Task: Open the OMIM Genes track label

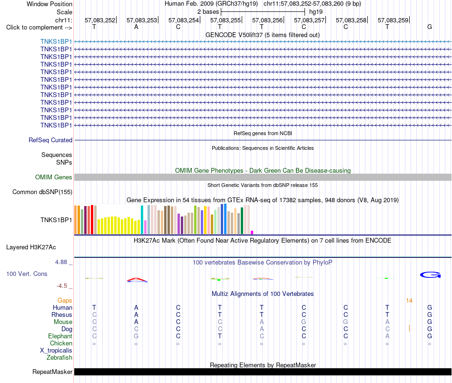Action: [x=54, y=177]
